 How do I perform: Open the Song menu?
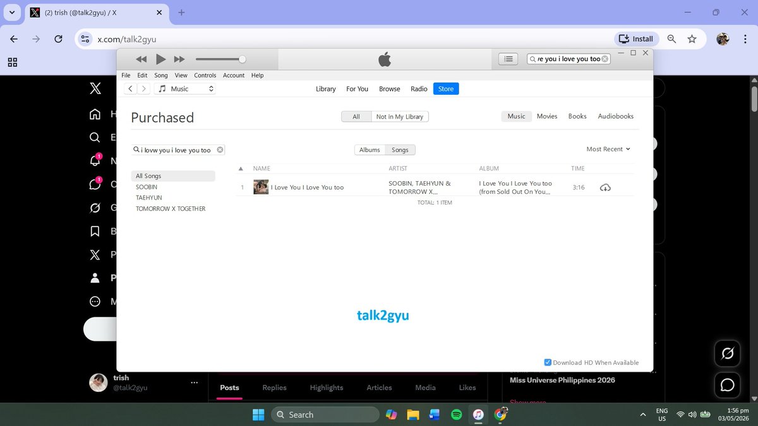(x=161, y=75)
